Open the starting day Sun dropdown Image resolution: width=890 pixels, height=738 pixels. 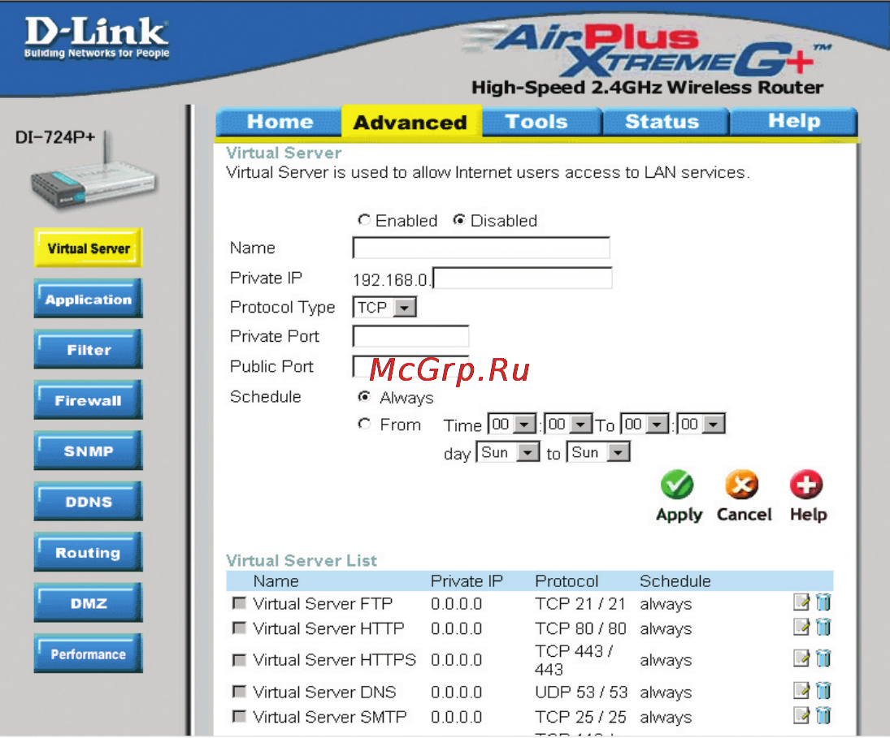508,452
